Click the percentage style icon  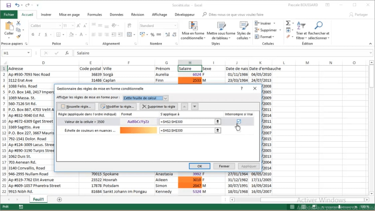pyautogui.click(x=152, y=34)
